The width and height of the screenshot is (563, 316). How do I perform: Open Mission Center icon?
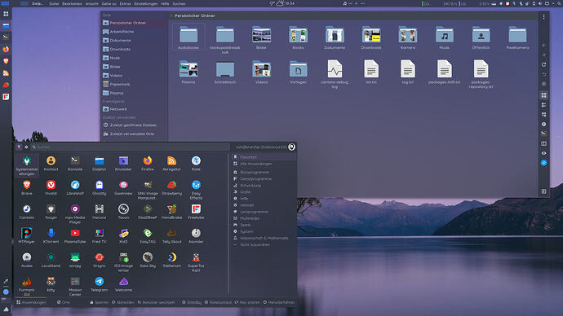click(x=75, y=287)
